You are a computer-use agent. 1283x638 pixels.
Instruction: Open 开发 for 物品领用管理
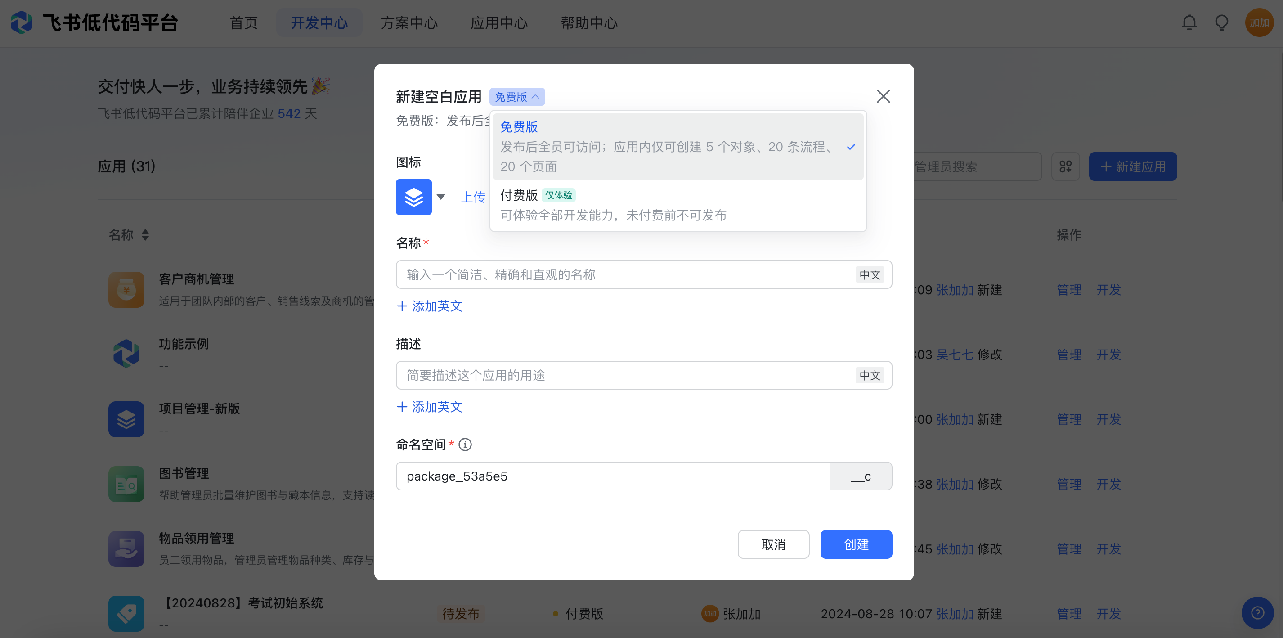coord(1108,549)
